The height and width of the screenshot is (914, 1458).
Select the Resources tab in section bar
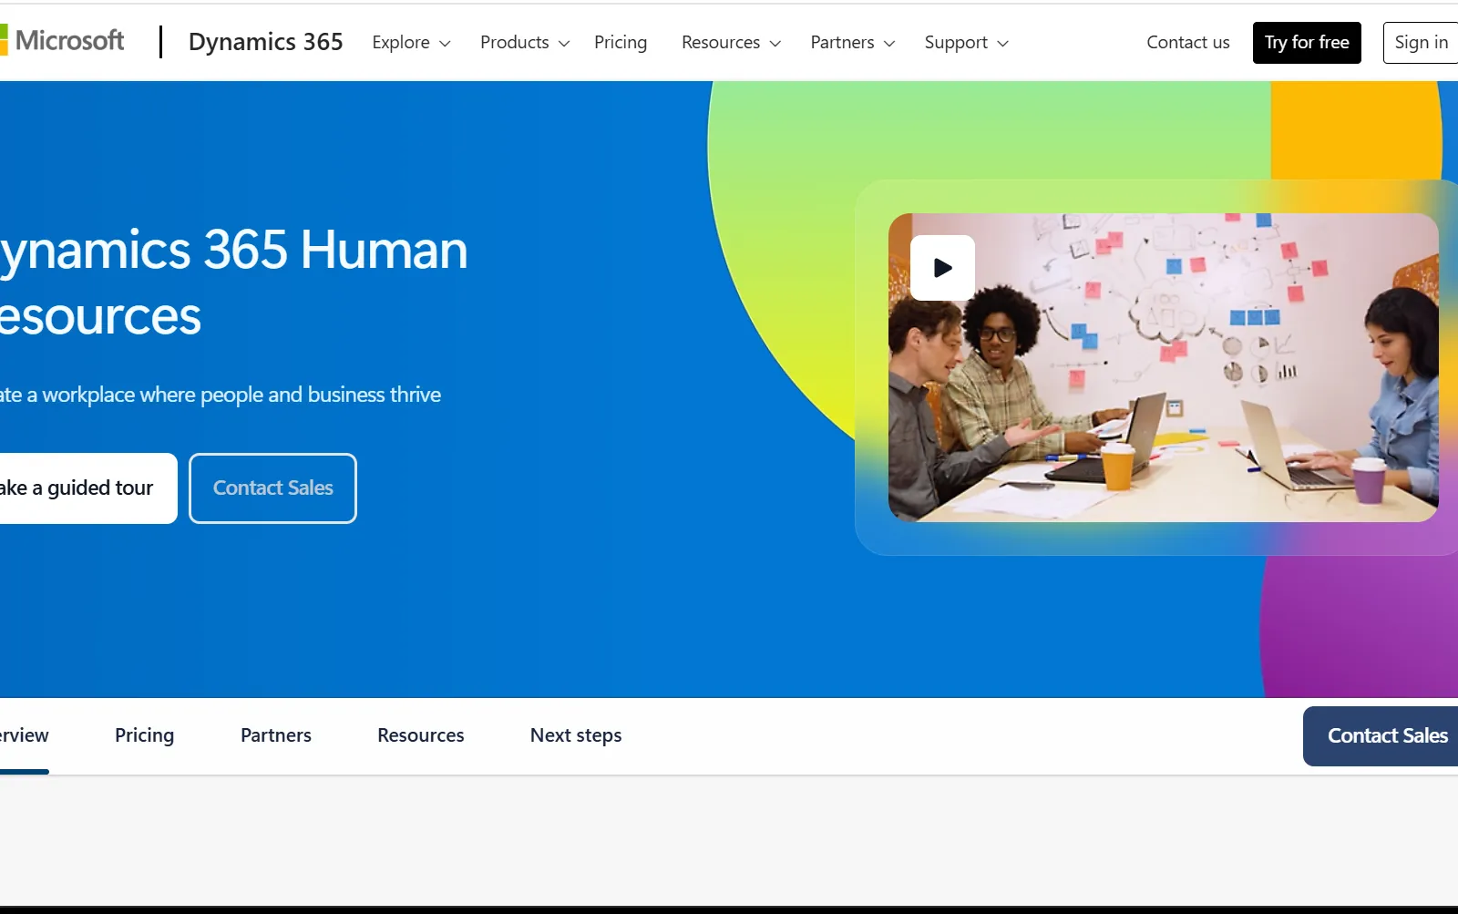tap(421, 735)
